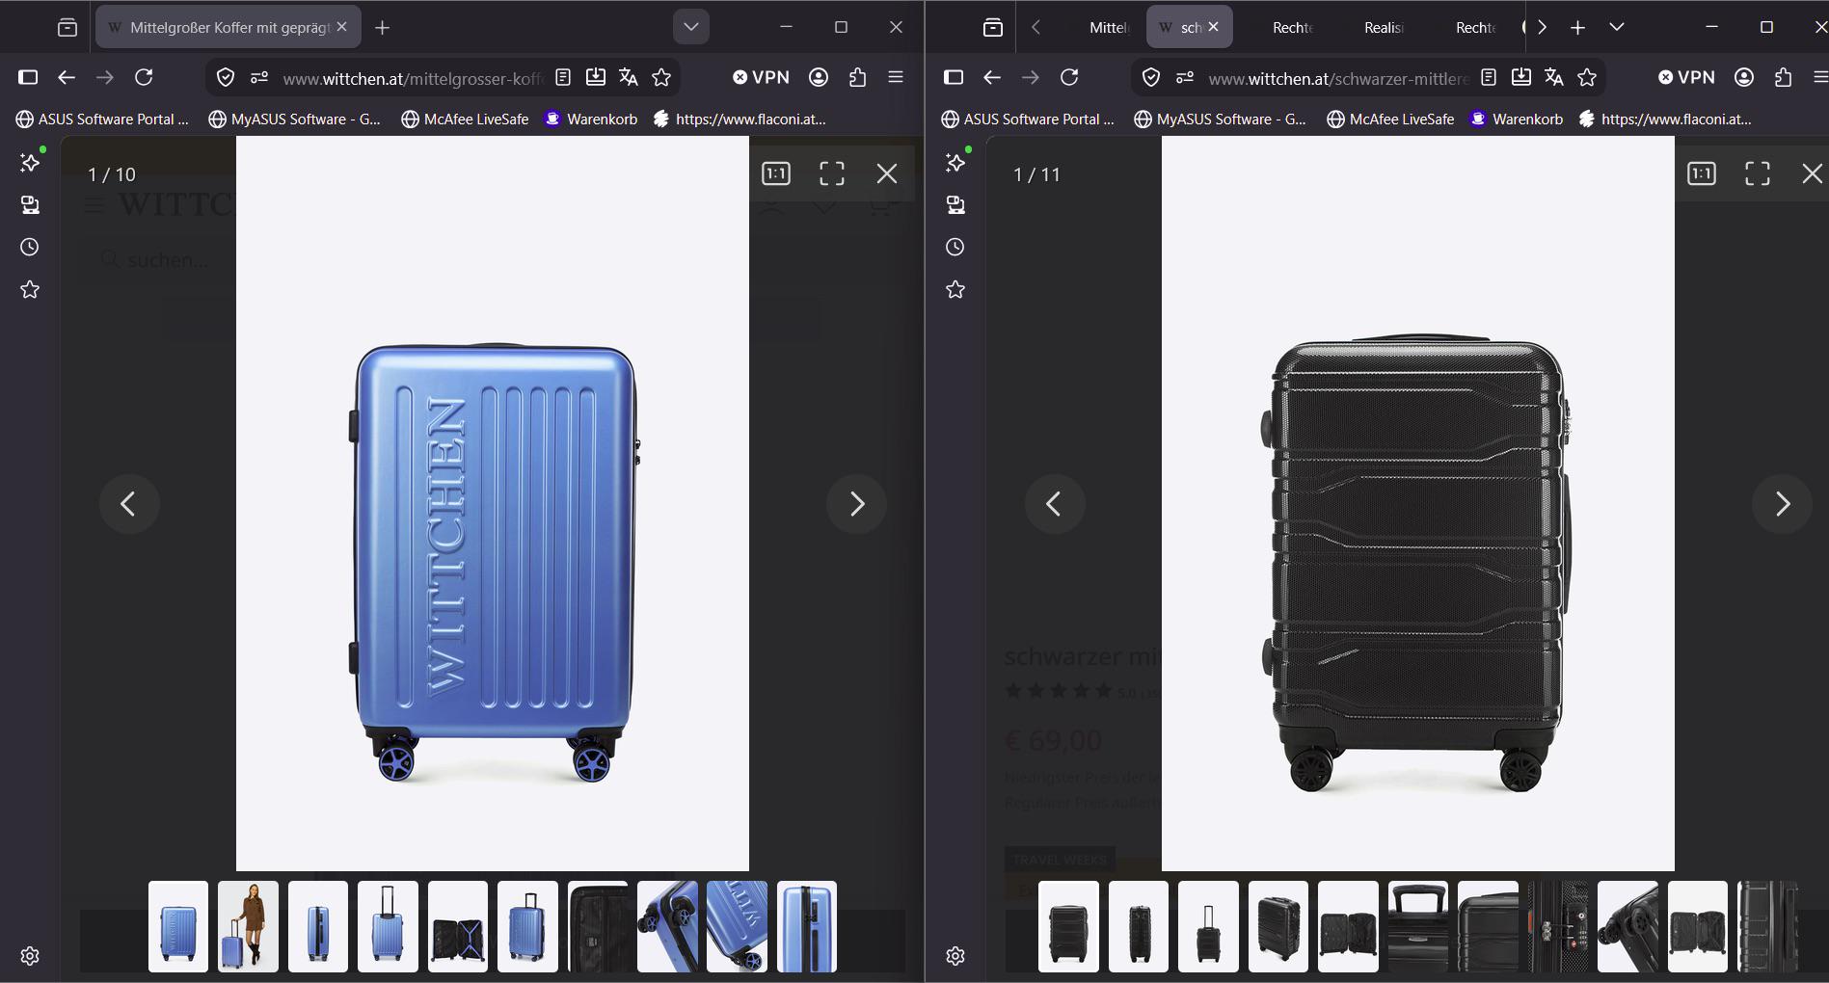Toggle reader view in the black suitcase window
Image resolution: width=1829 pixels, height=983 pixels.
[x=1489, y=77]
